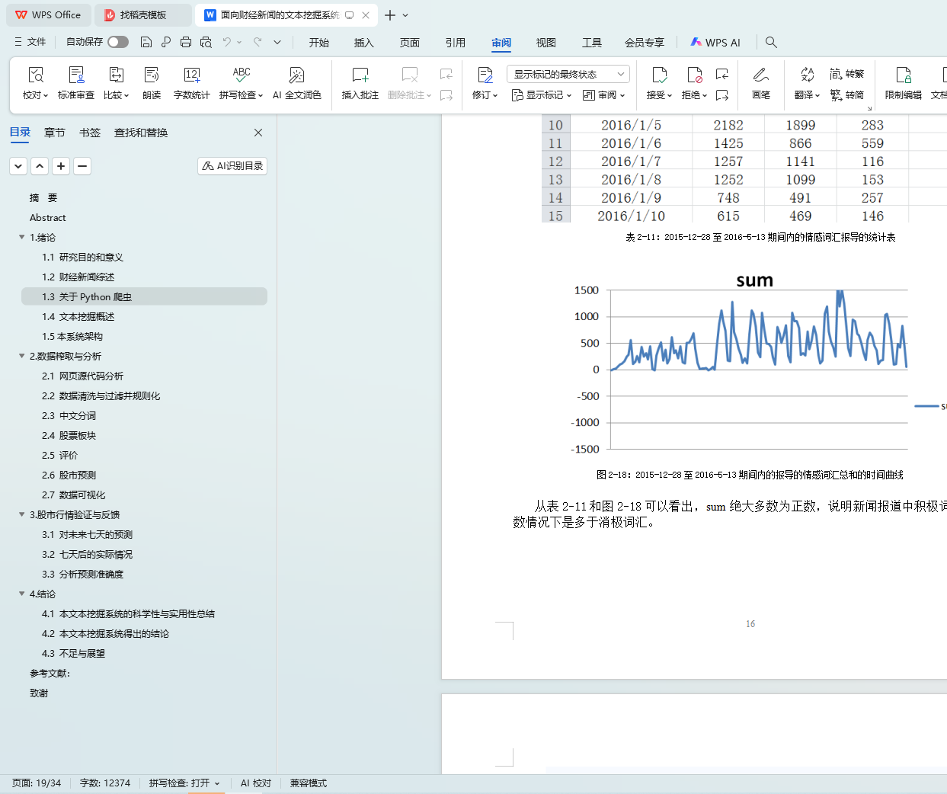
Task: Click the word count (字数统计) icon
Action: [191, 75]
